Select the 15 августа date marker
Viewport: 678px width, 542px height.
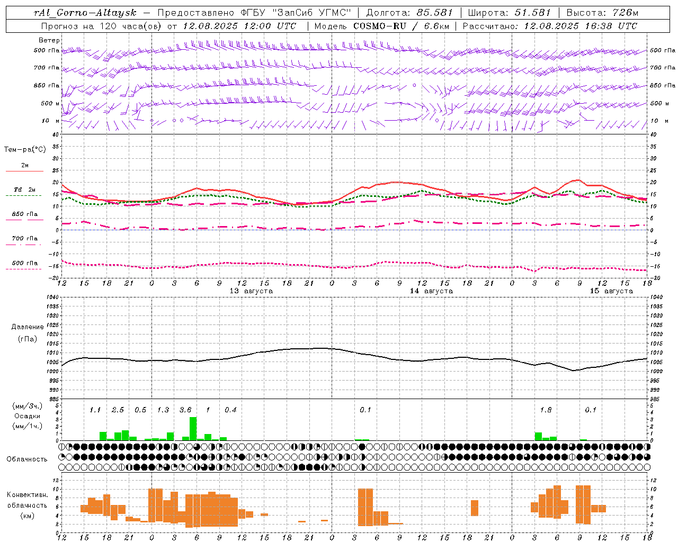tap(611, 291)
